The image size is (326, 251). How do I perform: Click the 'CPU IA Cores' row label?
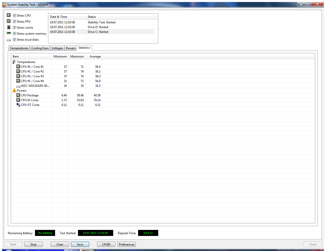30,100
